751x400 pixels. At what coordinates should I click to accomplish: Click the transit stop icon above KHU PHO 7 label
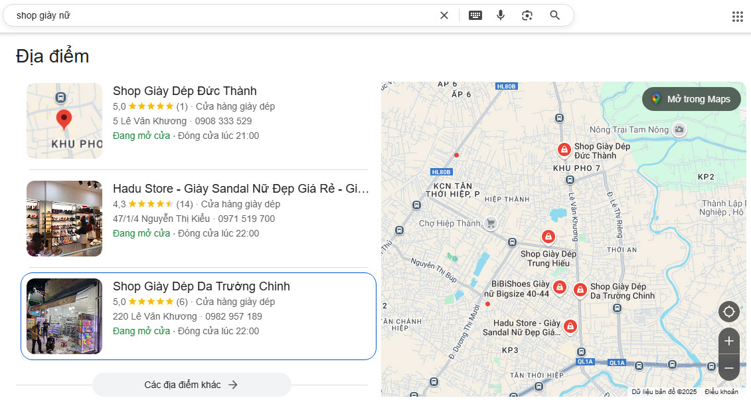pyautogui.click(x=559, y=118)
